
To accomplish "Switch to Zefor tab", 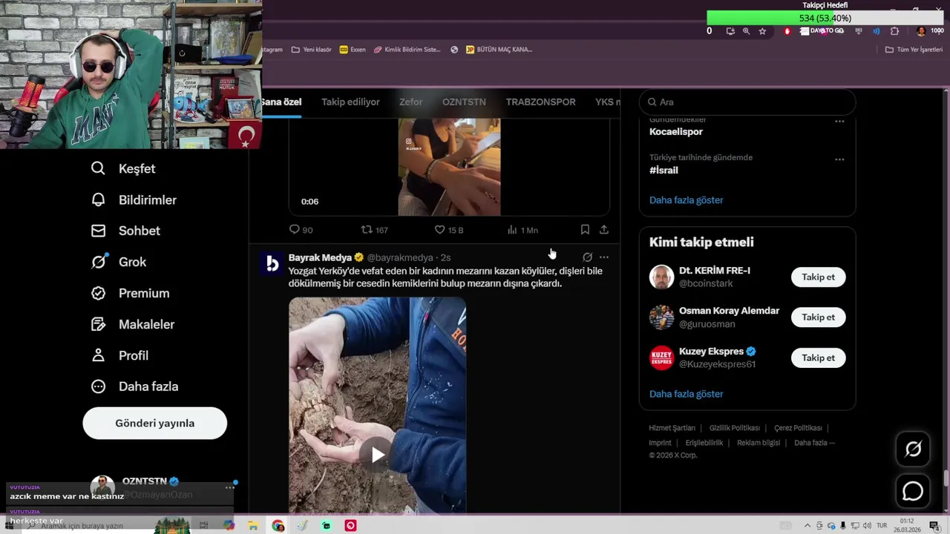I will point(410,102).
